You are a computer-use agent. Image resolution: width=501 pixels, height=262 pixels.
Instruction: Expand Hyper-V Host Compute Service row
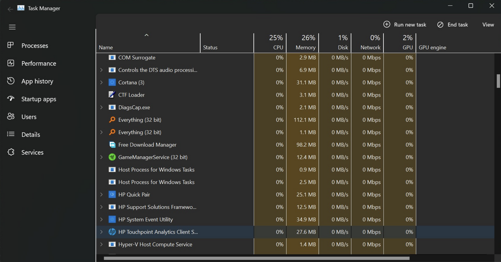[102, 245]
